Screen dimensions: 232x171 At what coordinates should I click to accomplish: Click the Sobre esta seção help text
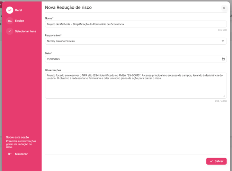[x=21, y=142]
